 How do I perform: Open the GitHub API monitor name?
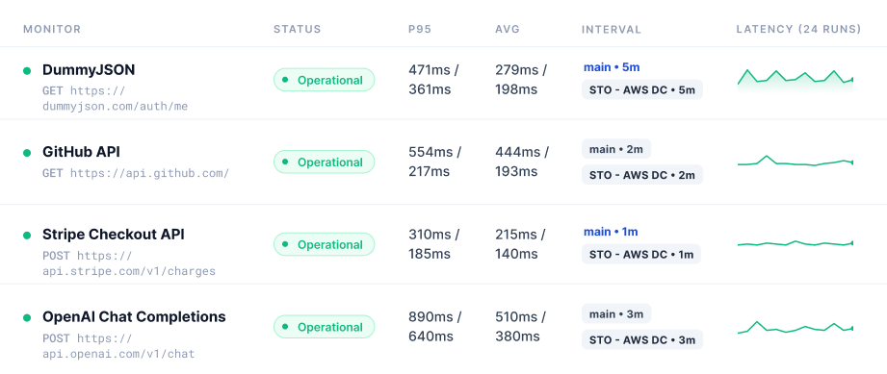[82, 152]
